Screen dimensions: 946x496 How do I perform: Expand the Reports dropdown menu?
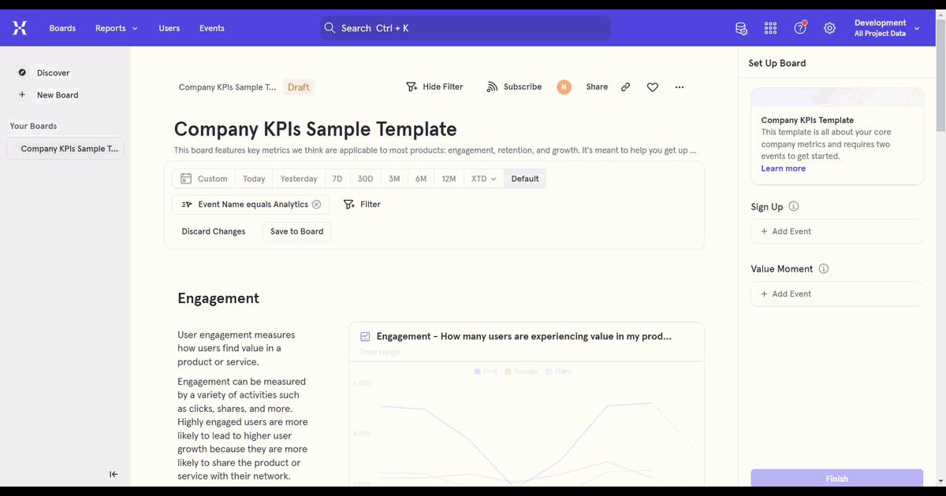pyautogui.click(x=117, y=28)
